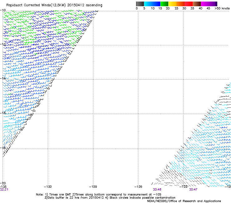
Task: Click the longitude label '-126'
Action: pyautogui.click(x=138, y=187)
